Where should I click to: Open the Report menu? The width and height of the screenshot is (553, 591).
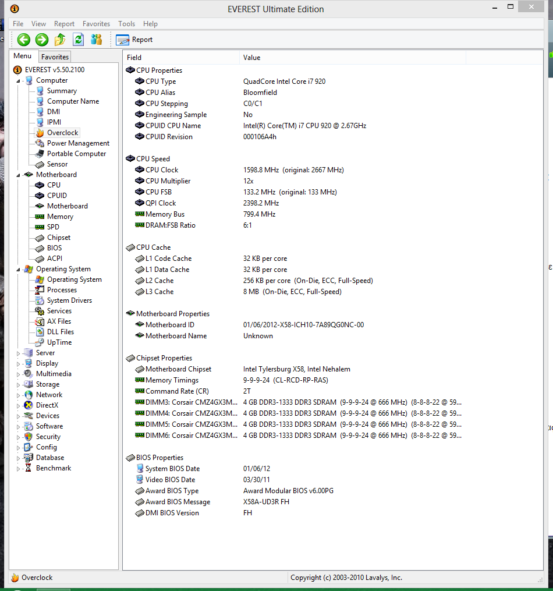pyautogui.click(x=64, y=24)
